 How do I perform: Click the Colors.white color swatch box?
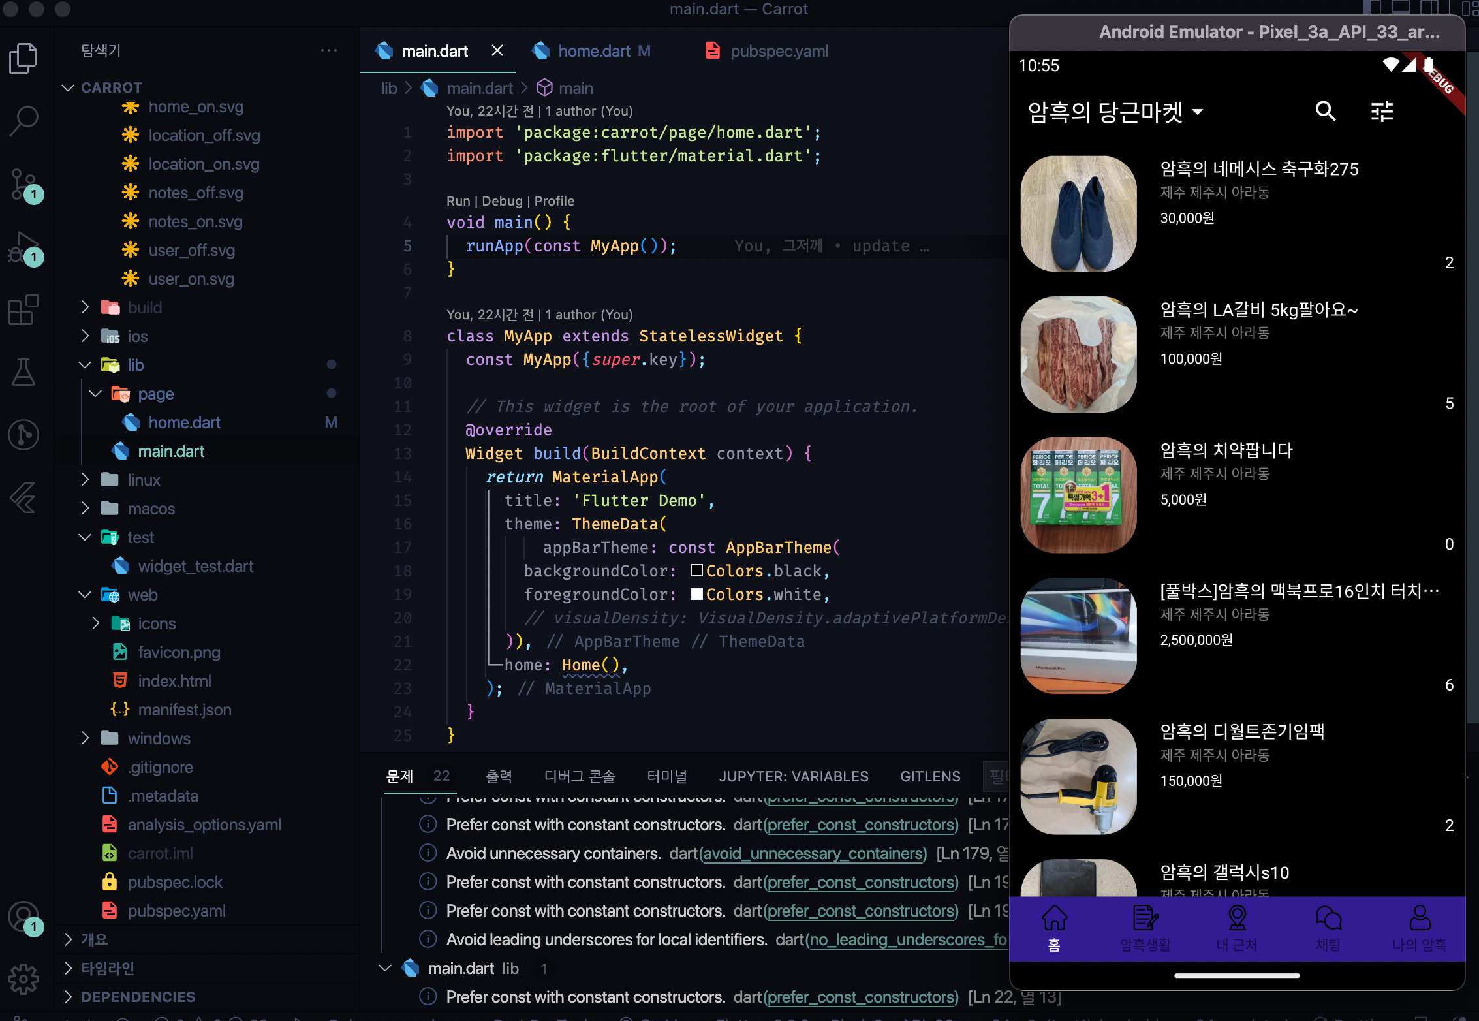[696, 594]
